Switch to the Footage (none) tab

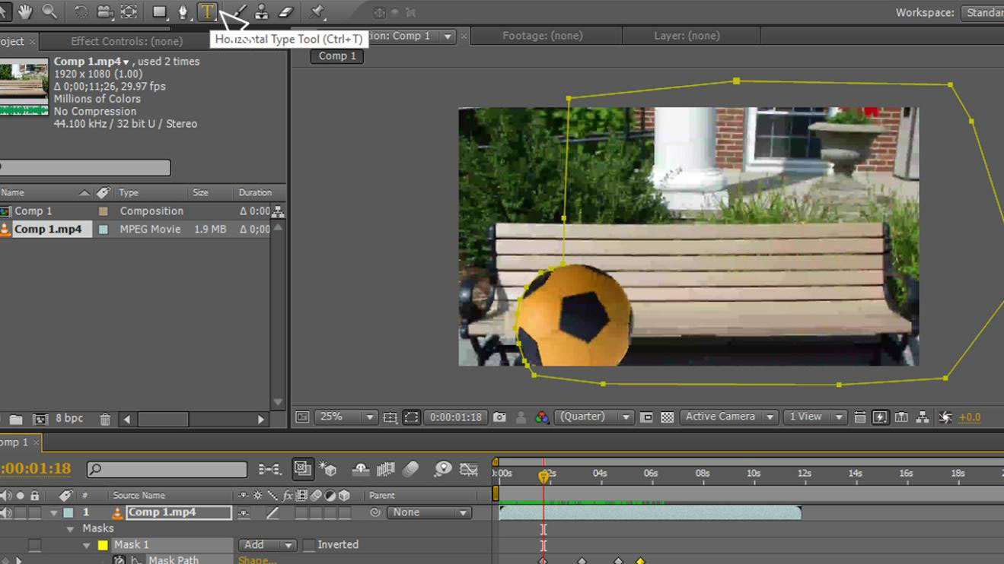tap(542, 36)
